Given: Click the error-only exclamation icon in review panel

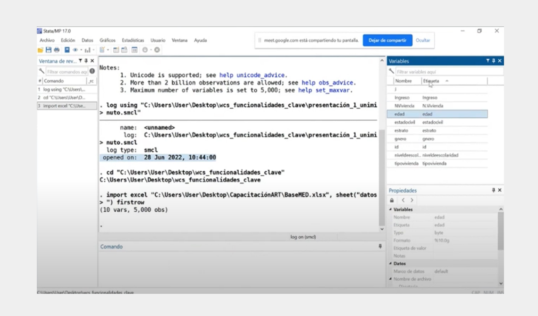Looking at the screenshot, I should point(92,71).
